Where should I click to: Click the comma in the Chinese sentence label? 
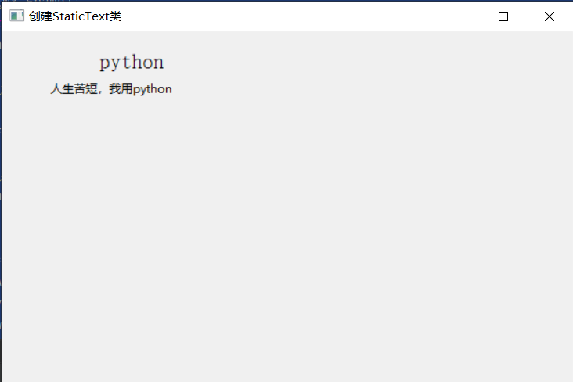tap(102, 92)
